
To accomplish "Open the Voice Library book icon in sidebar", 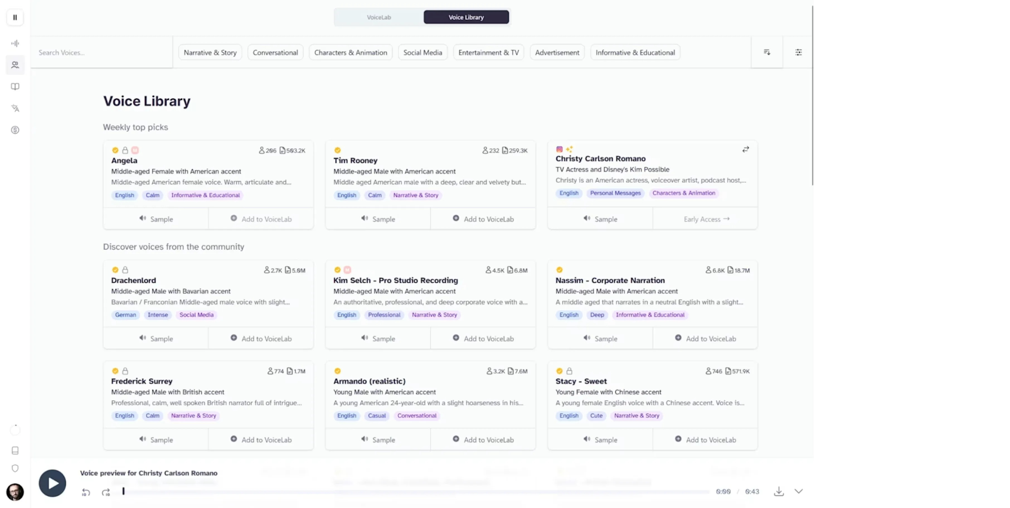I will pos(15,87).
